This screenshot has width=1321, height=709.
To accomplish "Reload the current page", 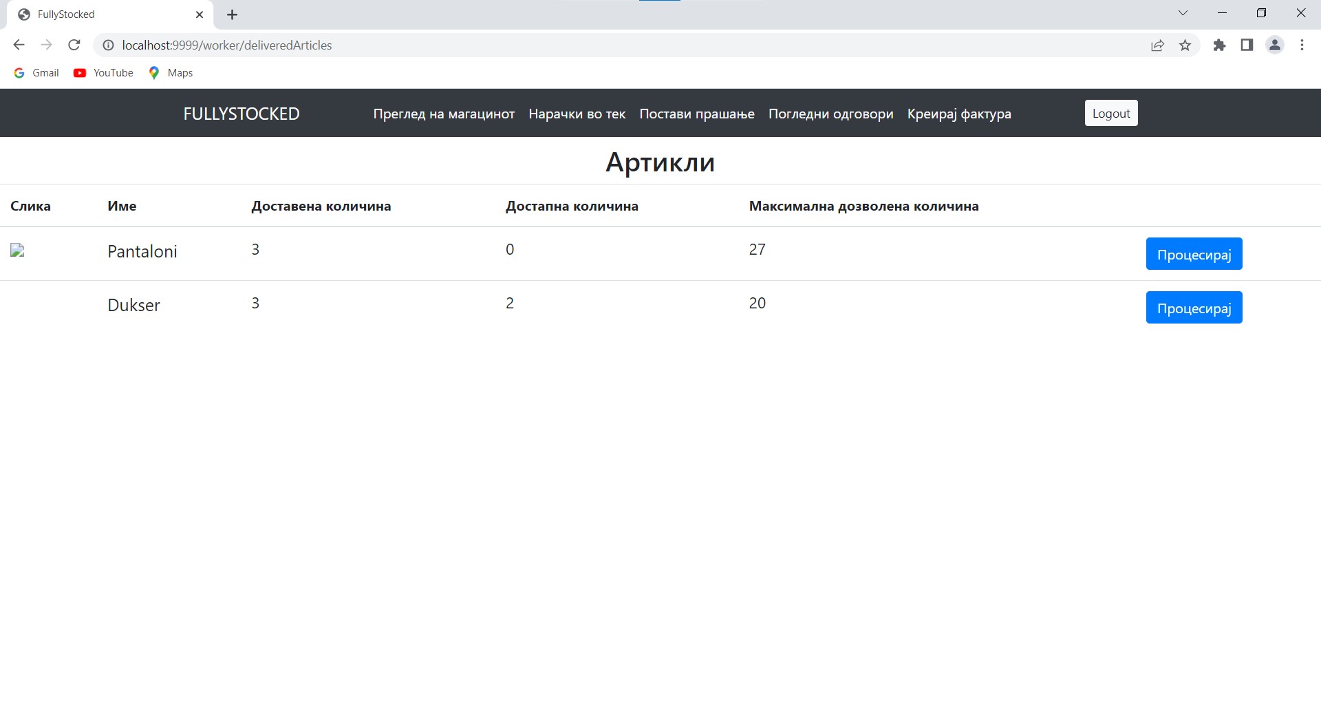I will tap(74, 45).
